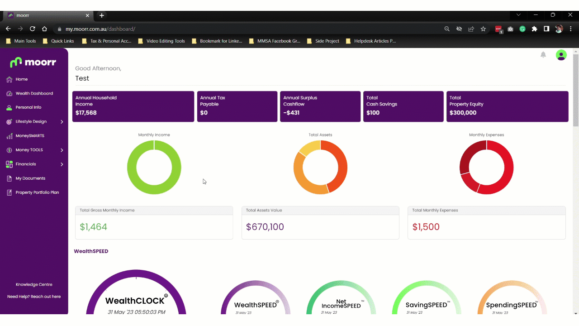Reload the page with refresh icon
Image resolution: width=579 pixels, height=326 pixels.
(x=33, y=29)
